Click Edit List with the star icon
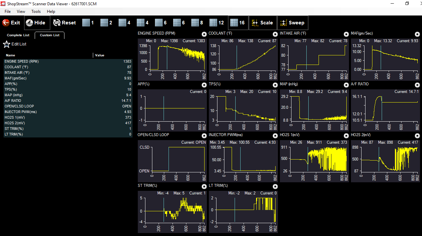Image resolution: width=422 pixels, height=236 pixels. coord(15,44)
